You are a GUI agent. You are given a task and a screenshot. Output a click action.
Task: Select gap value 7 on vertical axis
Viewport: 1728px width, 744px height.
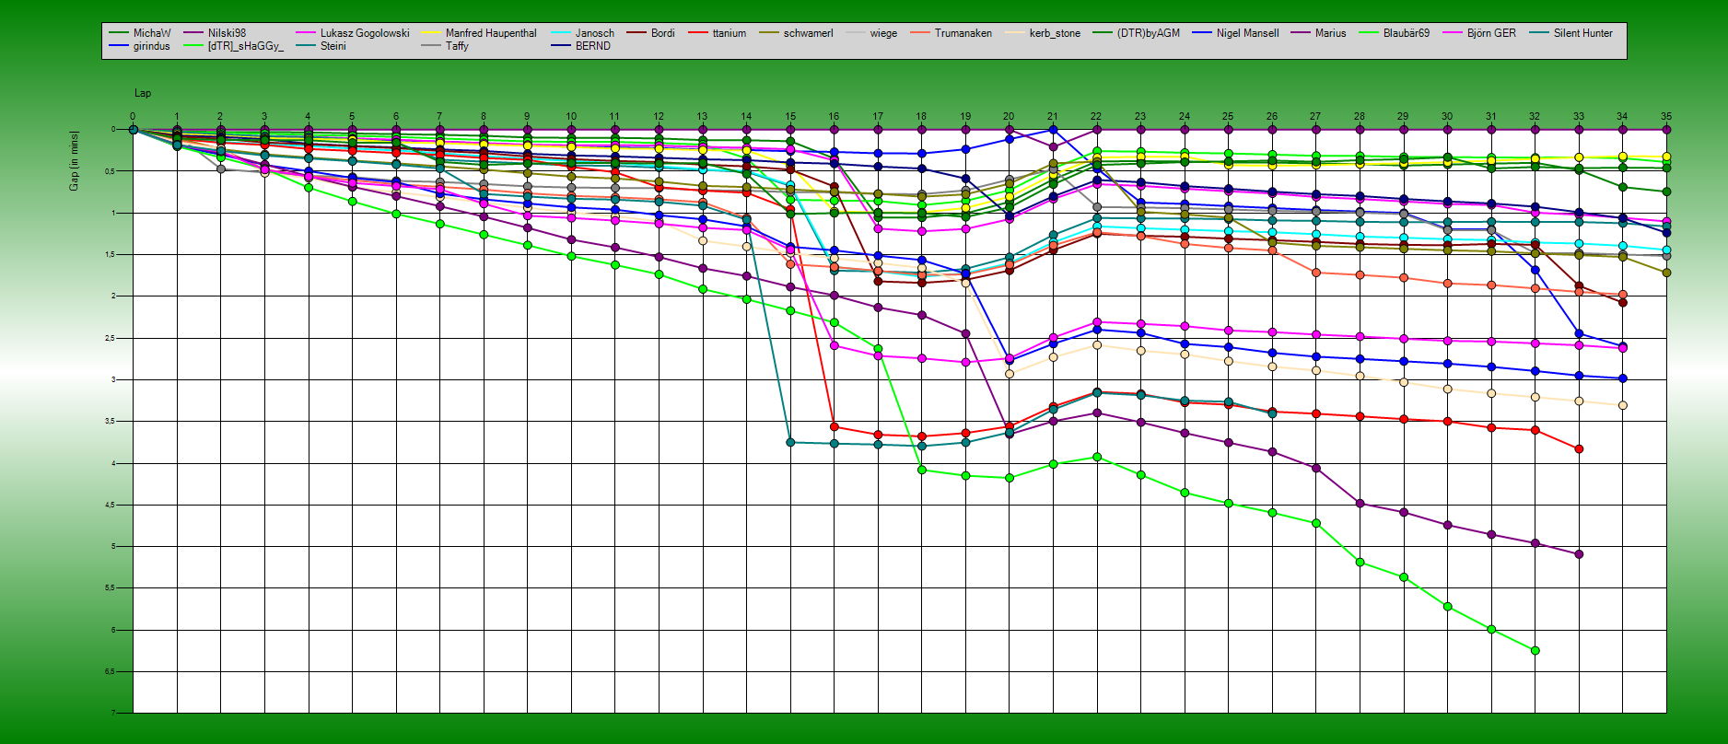tap(113, 713)
